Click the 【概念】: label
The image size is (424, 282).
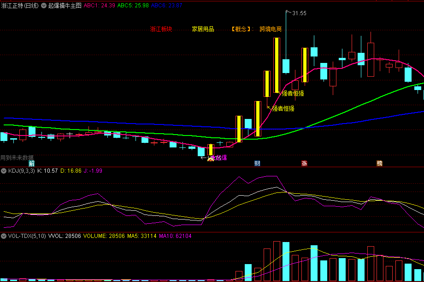click(x=242, y=29)
